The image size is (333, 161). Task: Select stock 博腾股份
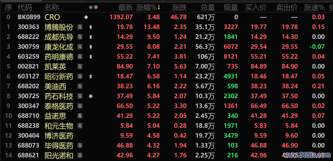click(59, 27)
